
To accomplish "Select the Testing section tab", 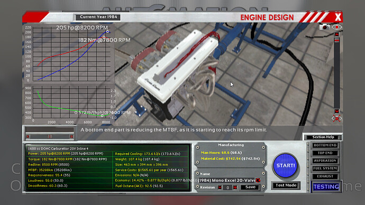I will pos(326,187).
